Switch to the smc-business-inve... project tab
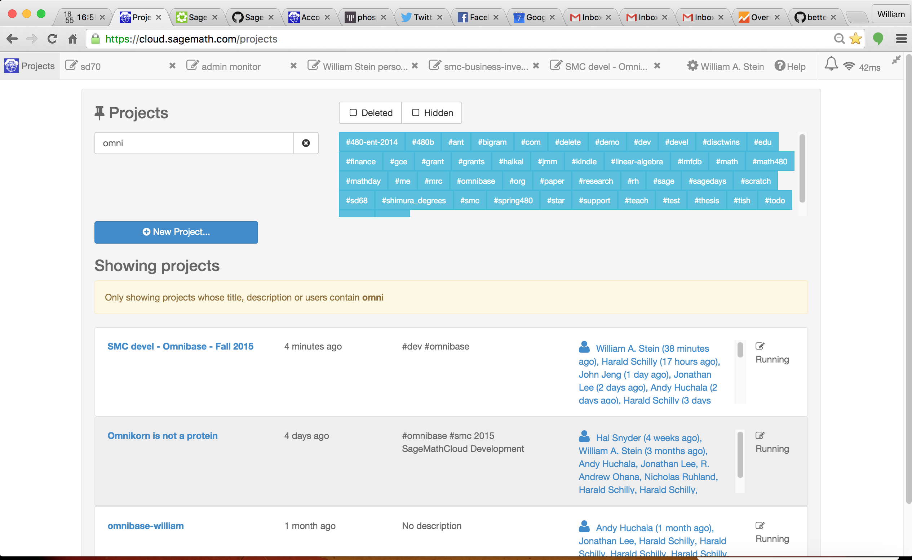The image size is (912, 560). [485, 67]
